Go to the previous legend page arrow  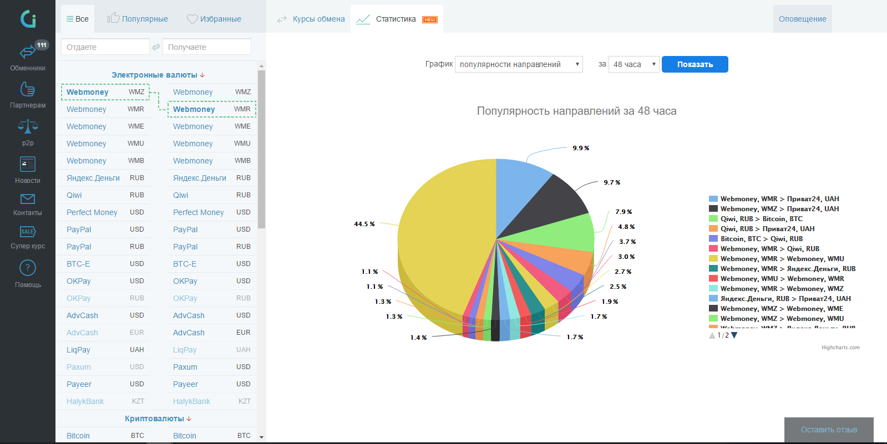712,335
